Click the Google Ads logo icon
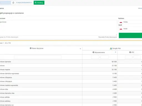The width and height of the screenshot is (142, 106). tap(111, 48)
